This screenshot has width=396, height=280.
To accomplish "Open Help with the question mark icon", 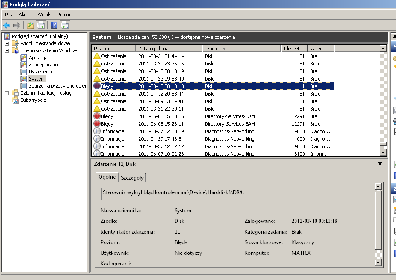I will pos(54,25).
